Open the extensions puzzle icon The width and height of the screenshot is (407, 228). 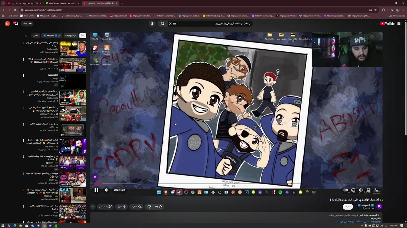[383, 10]
